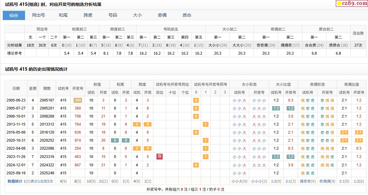Click winning number 483 in the 2023316 row

click(78, 157)
